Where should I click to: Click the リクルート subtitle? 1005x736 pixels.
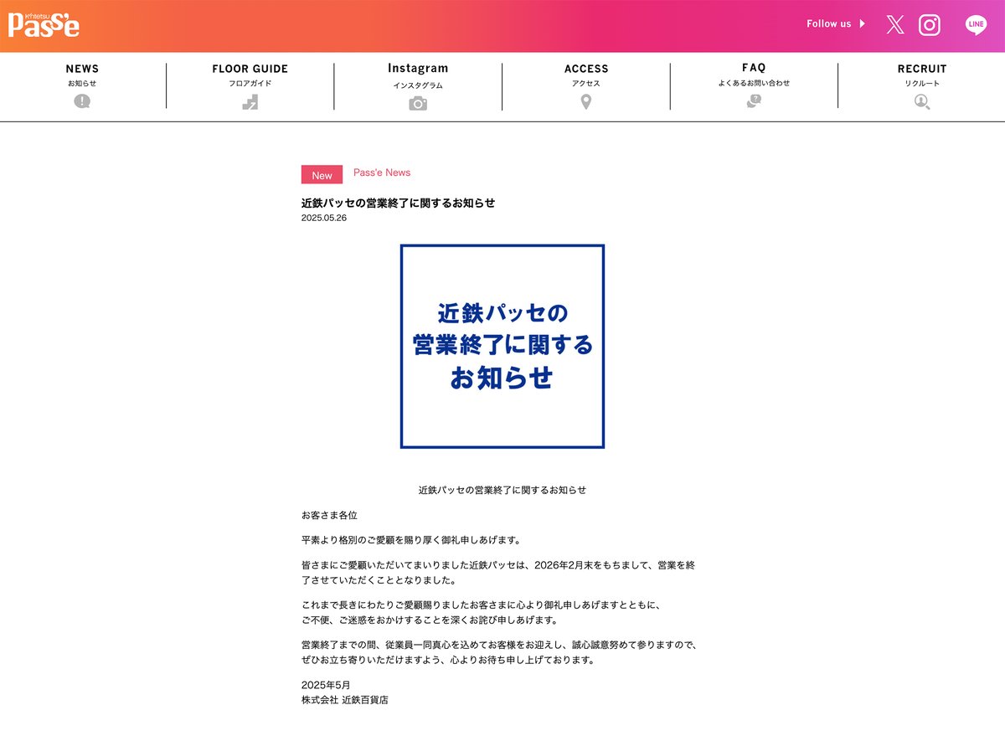point(922,84)
